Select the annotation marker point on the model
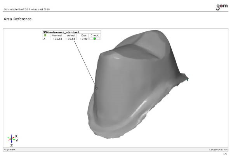The image size is (233, 156). click(96, 88)
